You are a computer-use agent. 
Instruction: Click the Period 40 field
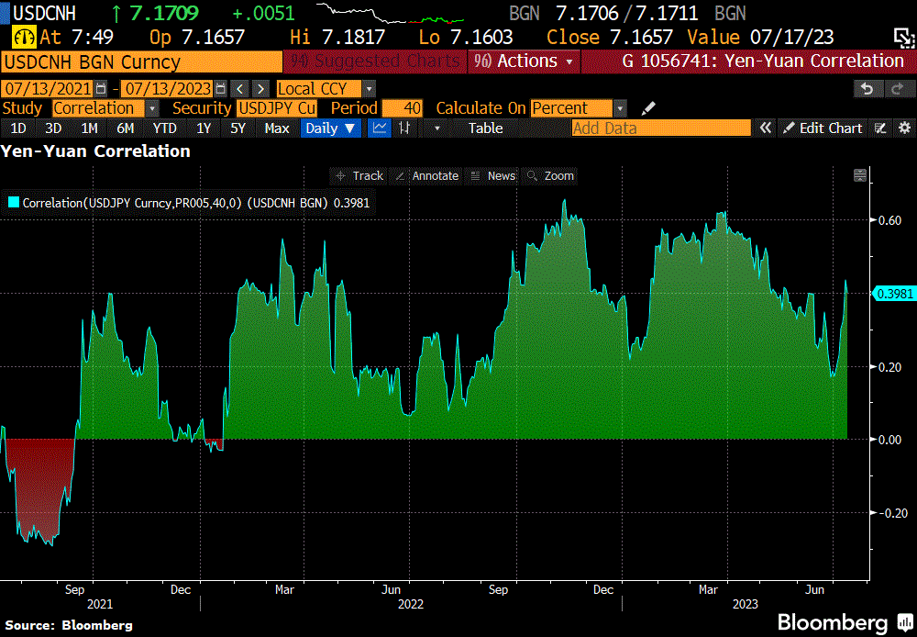click(x=403, y=108)
